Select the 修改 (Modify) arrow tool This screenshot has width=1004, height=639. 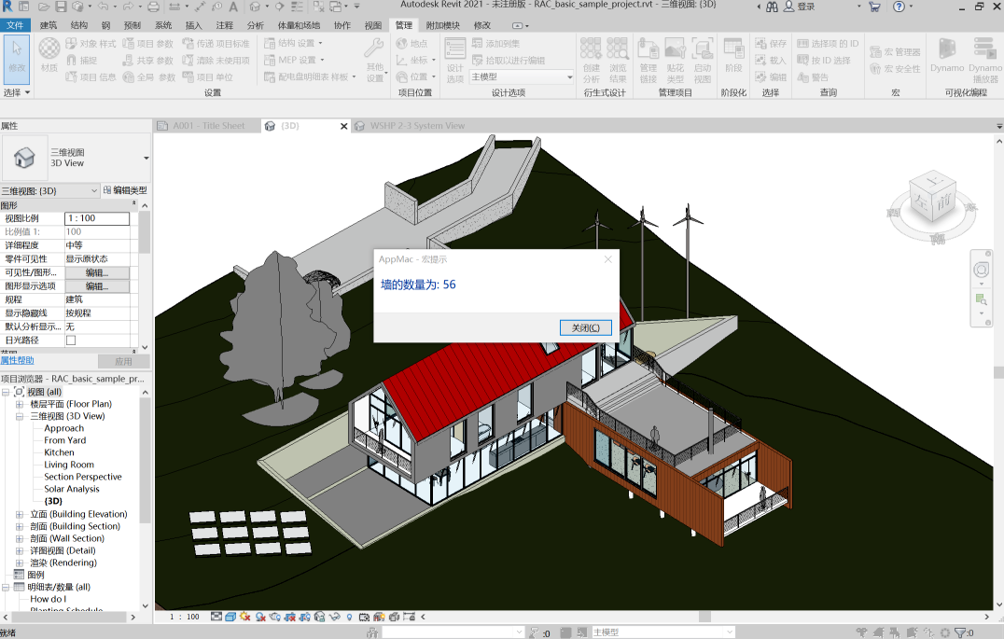click(x=17, y=55)
